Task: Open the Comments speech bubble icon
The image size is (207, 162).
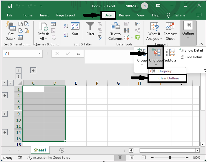Action: click(x=199, y=15)
